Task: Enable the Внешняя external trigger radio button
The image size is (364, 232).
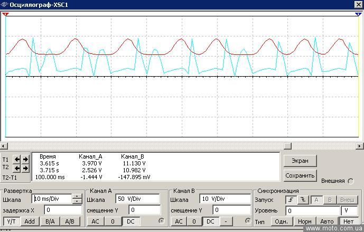Action: pos(351,181)
